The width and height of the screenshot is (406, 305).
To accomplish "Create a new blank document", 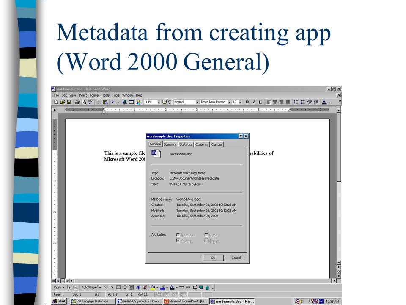I will pos(56,102).
